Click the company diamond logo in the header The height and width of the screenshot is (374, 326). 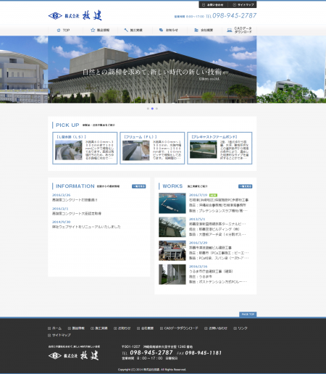55,16
